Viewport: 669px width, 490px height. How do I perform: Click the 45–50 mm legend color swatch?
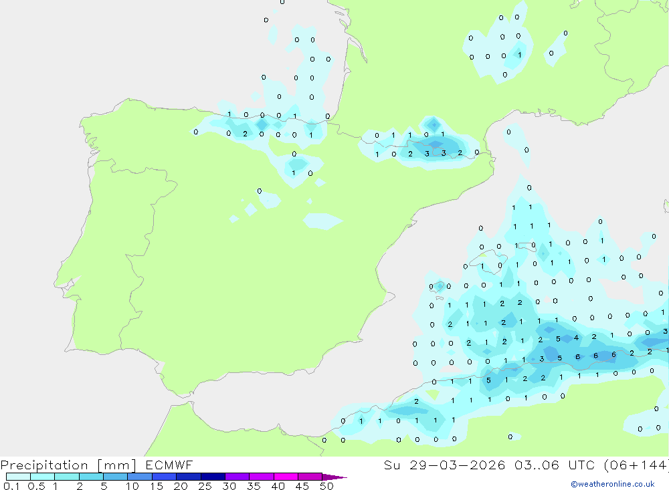coord(310,477)
